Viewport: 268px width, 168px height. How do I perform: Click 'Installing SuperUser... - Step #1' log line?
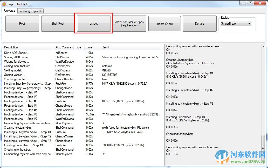[185, 117]
